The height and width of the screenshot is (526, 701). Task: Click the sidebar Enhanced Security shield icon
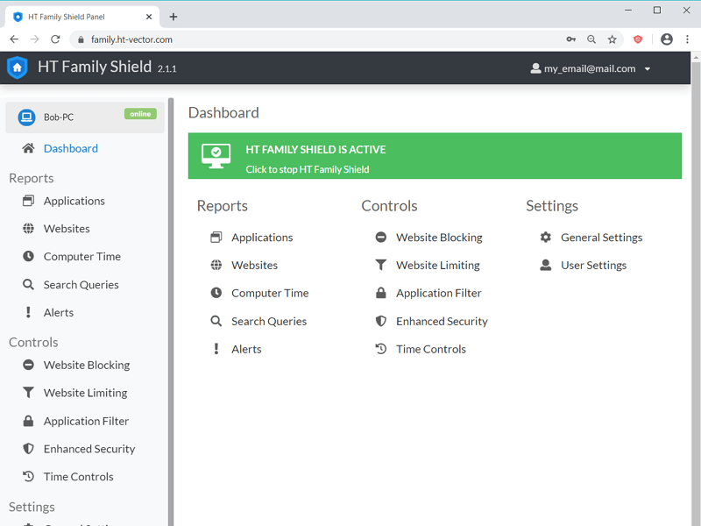pos(28,448)
